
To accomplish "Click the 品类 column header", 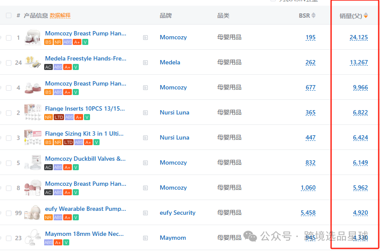I will pyautogui.click(x=223, y=16).
